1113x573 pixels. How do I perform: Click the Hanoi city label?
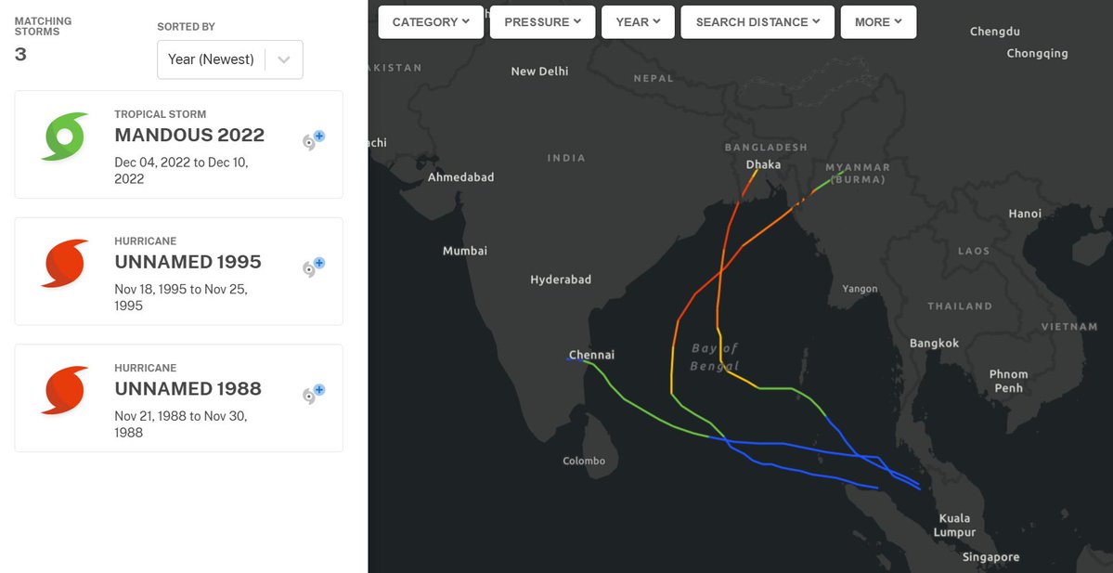pyautogui.click(x=1025, y=214)
